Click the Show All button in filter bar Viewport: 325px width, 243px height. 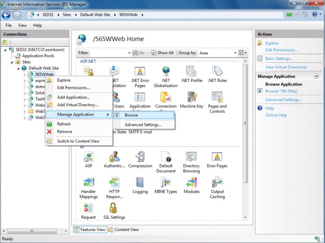pyautogui.click(x=162, y=53)
